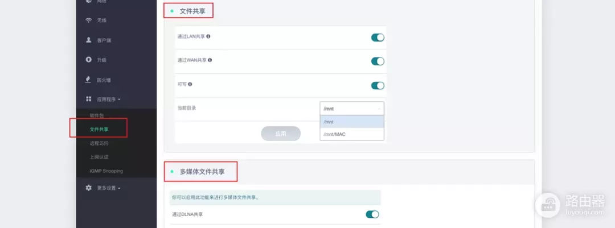Open the 当前目录 directory dropdown
The image size is (615, 228).
pos(352,109)
